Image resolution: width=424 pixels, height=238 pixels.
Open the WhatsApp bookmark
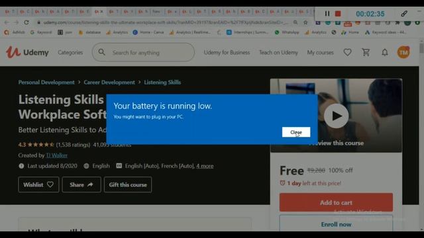click(287, 32)
